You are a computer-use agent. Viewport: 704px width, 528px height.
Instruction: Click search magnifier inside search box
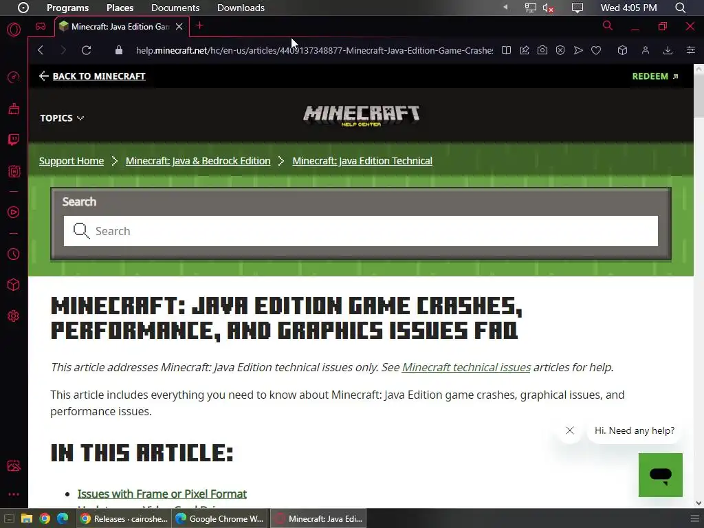pos(81,231)
